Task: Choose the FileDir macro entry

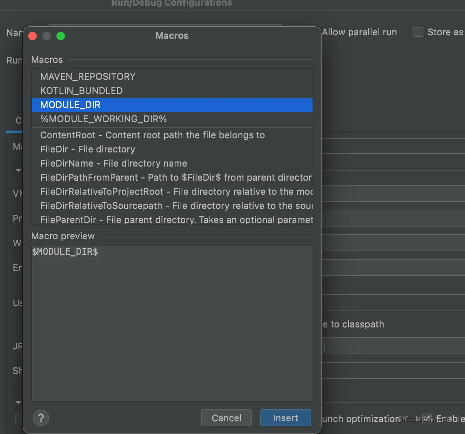Action: click(87, 149)
